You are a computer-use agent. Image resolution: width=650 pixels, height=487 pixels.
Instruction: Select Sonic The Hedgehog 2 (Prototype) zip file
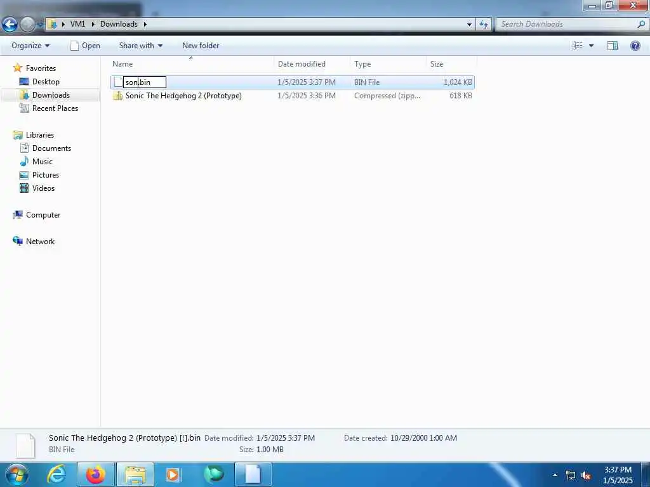[x=183, y=96]
